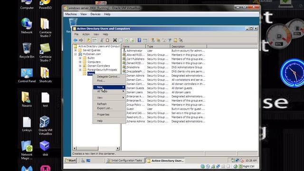Click the Show/Hide Action Pane icon
Viewport: 304px width, 171px height.
pyautogui.click(x=145, y=40)
